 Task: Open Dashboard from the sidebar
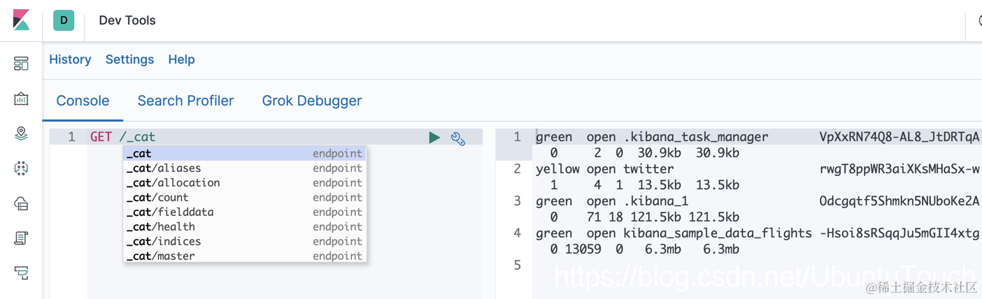[21, 64]
